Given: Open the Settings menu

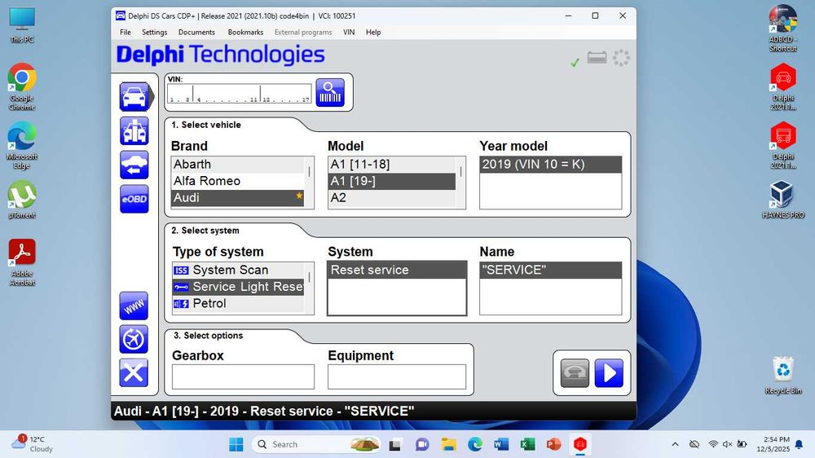Looking at the screenshot, I should (154, 33).
